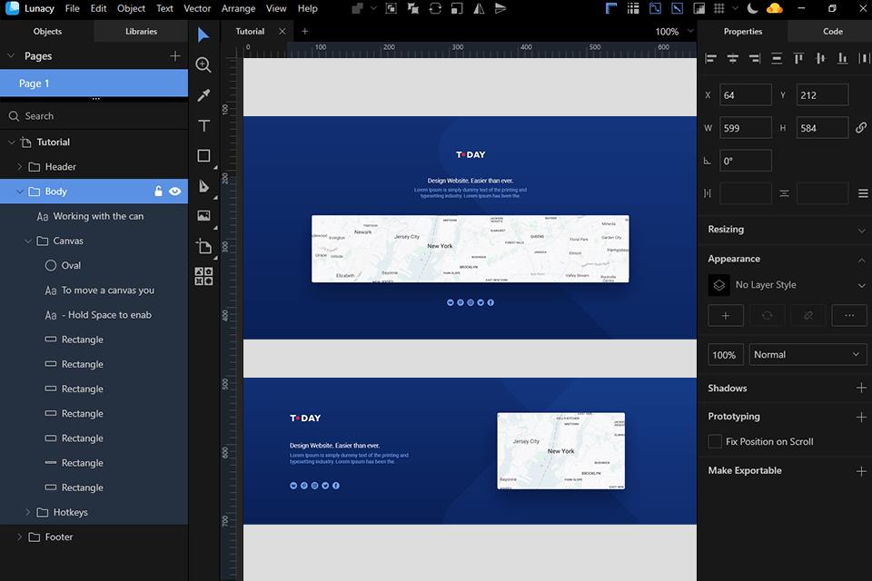Collapse the Canvas folder
The width and height of the screenshot is (872, 581).
point(27,241)
